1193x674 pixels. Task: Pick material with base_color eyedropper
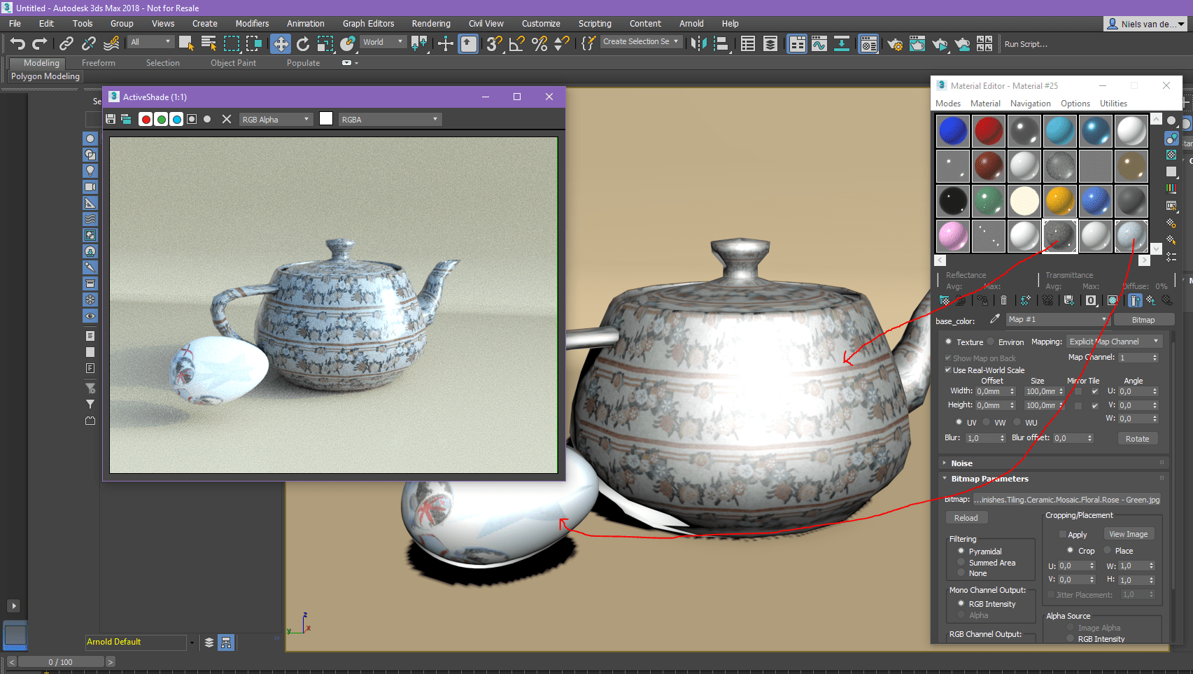tap(994, 319)
